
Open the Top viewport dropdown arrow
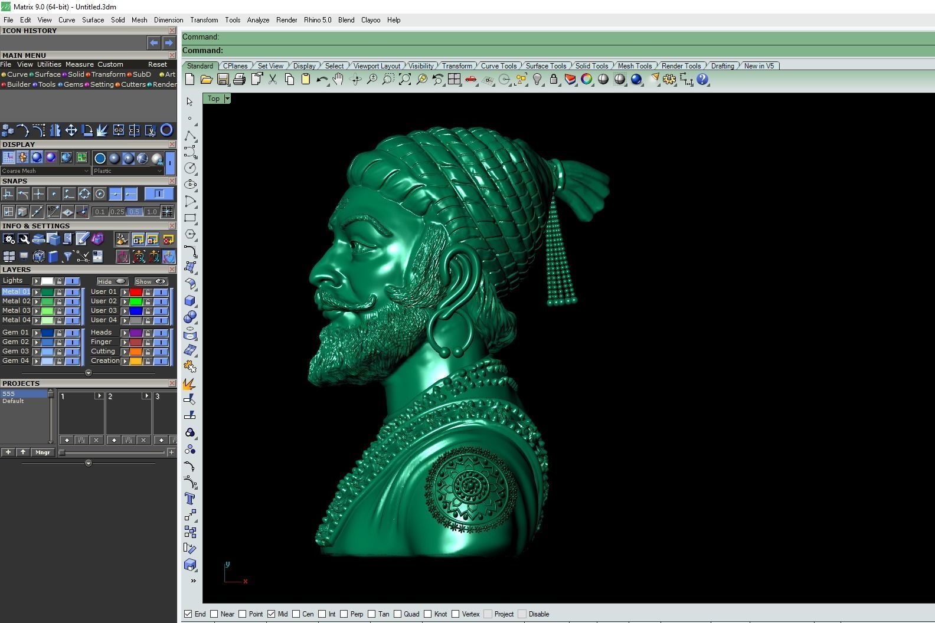[x=227, y=99]
